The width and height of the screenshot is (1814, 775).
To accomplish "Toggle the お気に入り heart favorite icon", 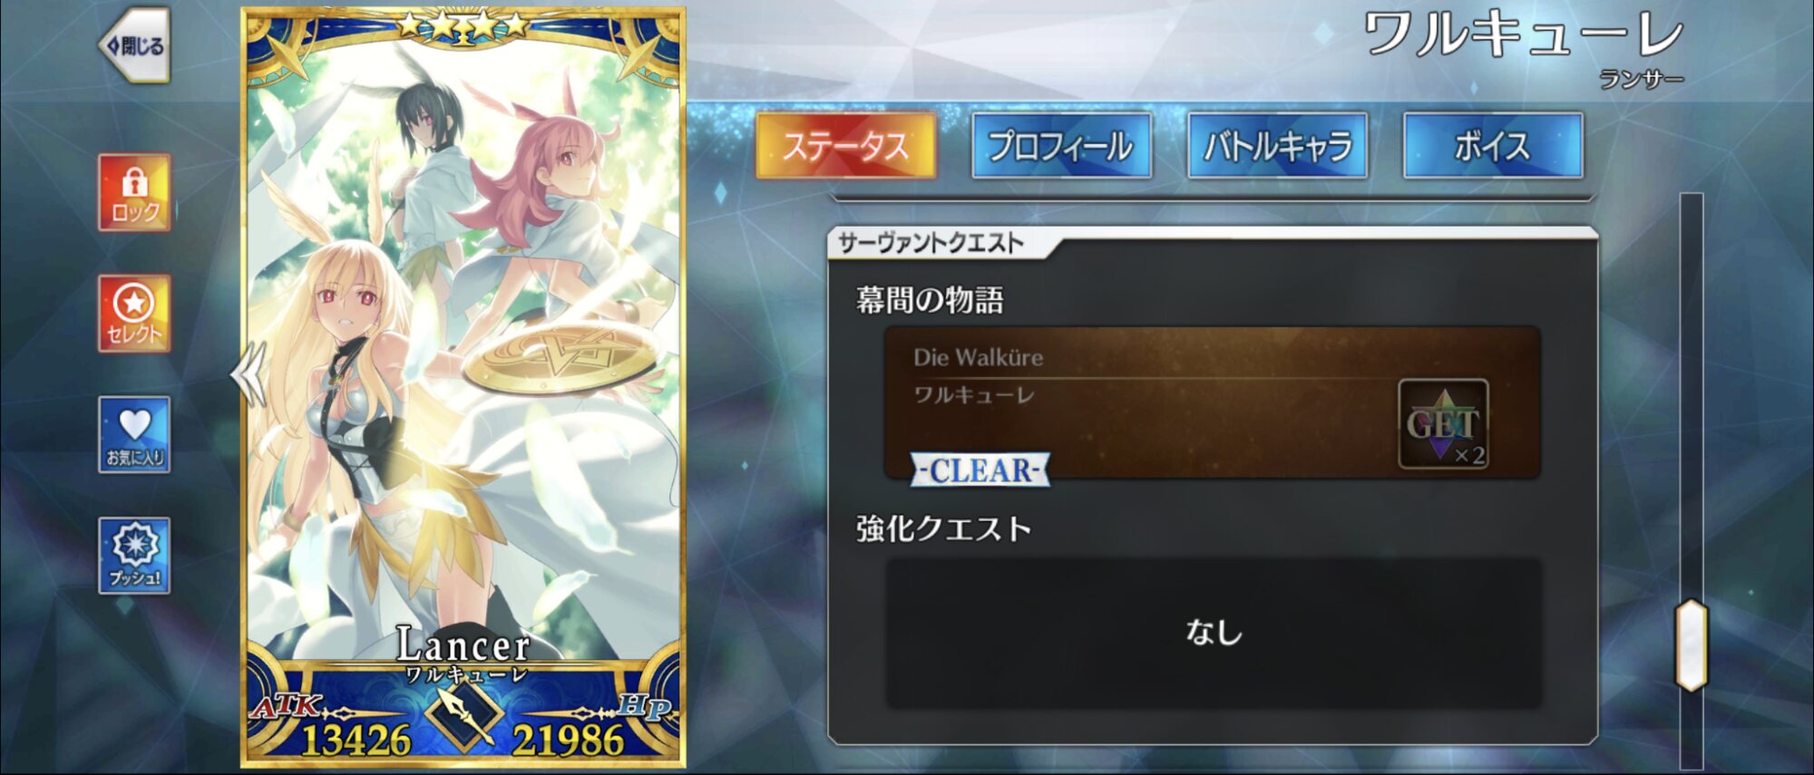I will (x=134, y=434).
